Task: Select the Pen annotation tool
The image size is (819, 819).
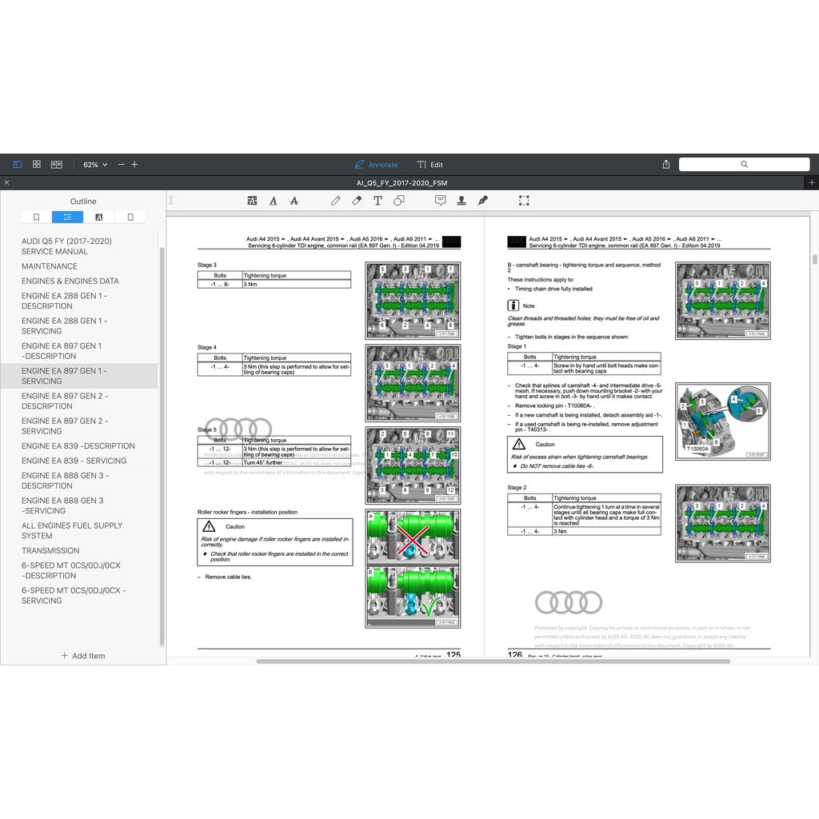Action: coord(336,201)
